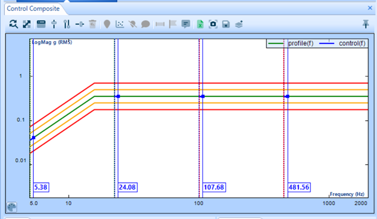Save the signal with disk icon

[226, 24]
